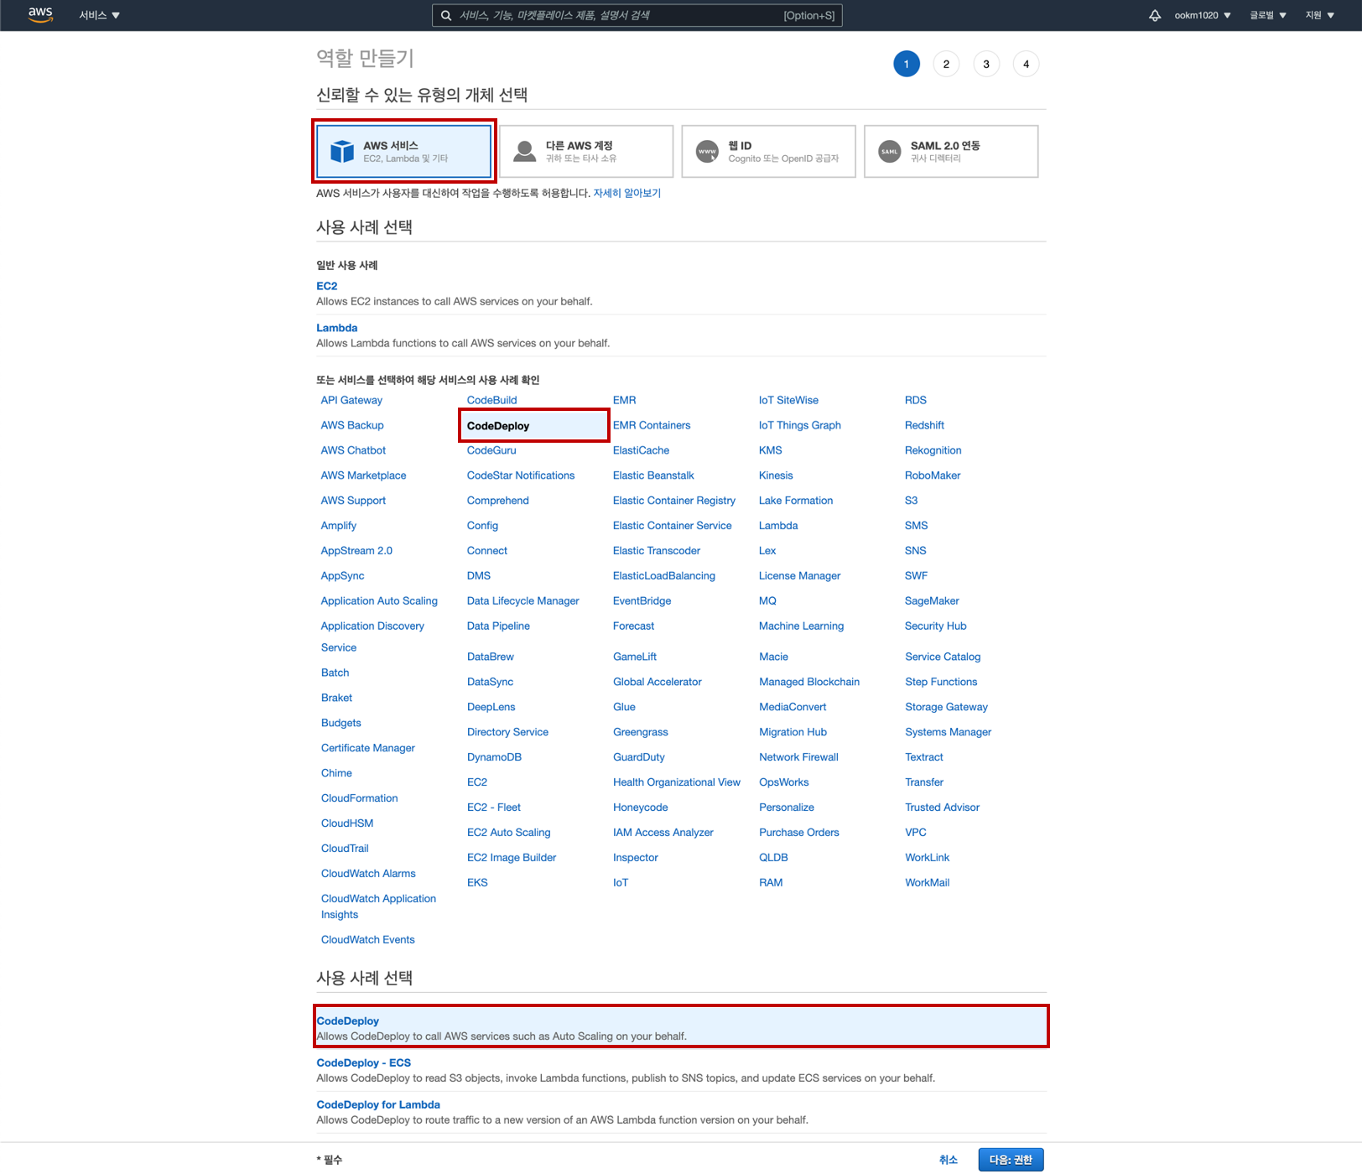Select the 웹 ID www icon
The width and height of the screenshot is (1362, 1174).
(x=707, y=152)
